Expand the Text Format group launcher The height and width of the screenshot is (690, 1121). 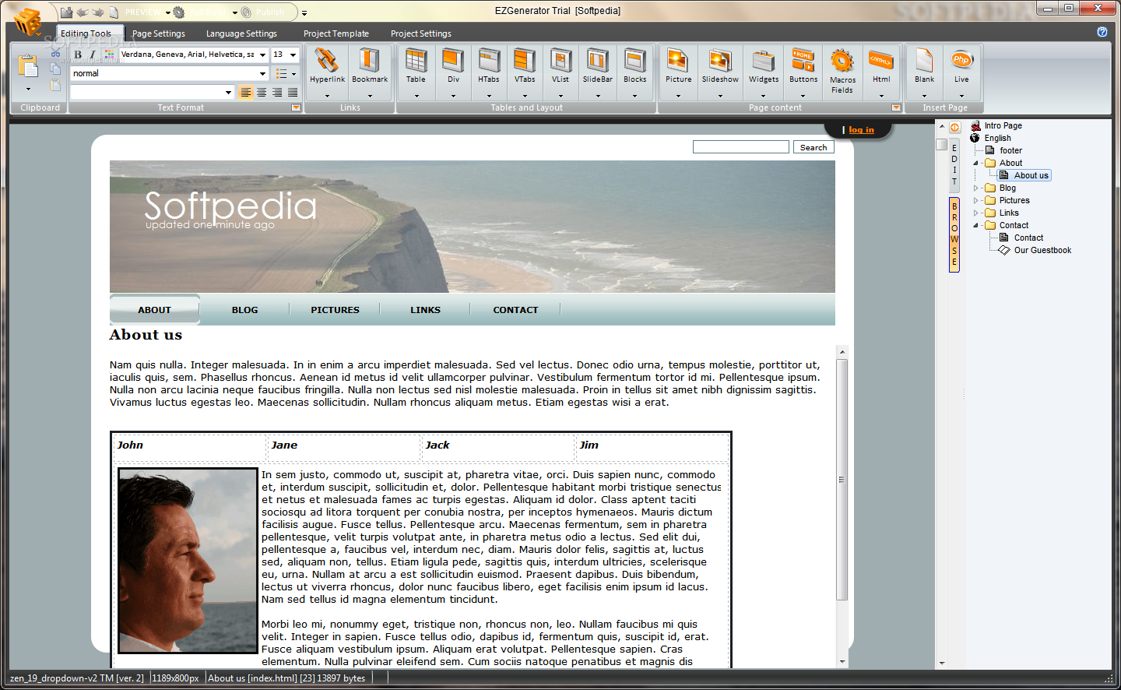click(x=296, y=107)
